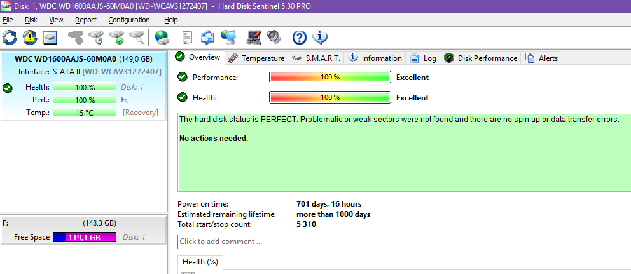
Task: Open the Disk menu
Action: point(31,20)
